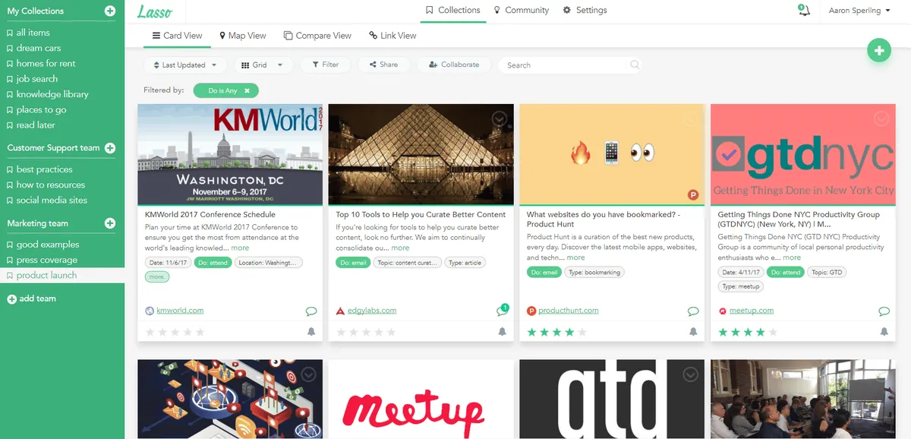Click the Filter button
This screenshot has height=439, width=911.
(325, 65)
